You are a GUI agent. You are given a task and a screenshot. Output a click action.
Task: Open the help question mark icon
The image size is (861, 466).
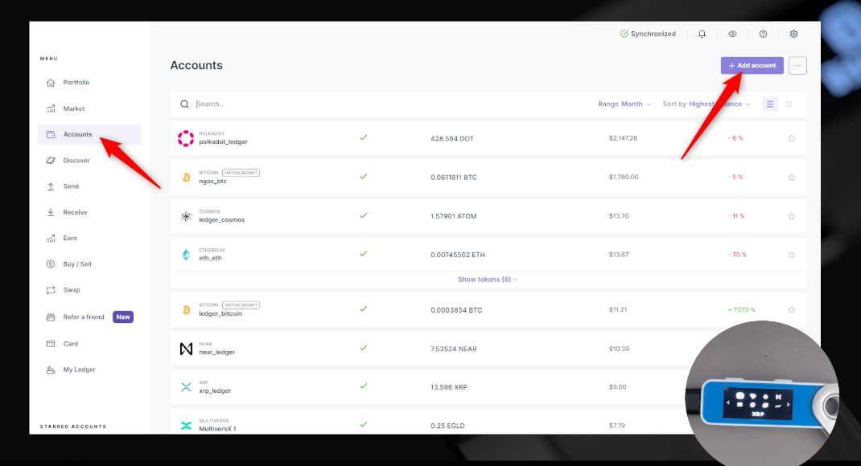764,34
